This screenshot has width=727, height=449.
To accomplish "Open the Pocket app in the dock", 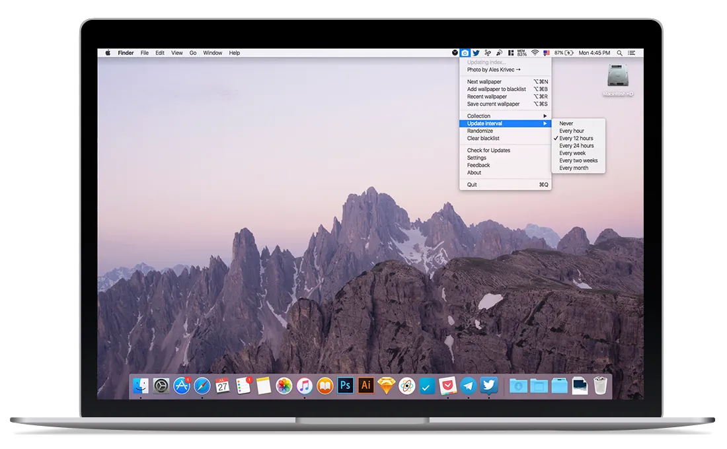I will tap(447, 386).
